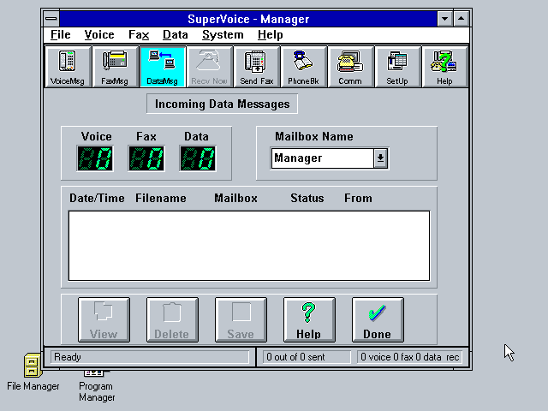Image resolution: width=548 pixels, height=411 pixels.
Task: Maximize the SuperVoice window
Action: (462, 19)
